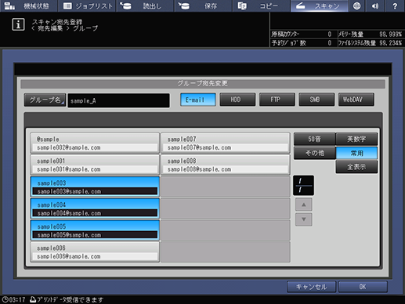Image resolution: width=405 pixels, height=304 pixels.
Task: Click the グループ宛先変更 title bar text
Action: click(x=203, y=84)
